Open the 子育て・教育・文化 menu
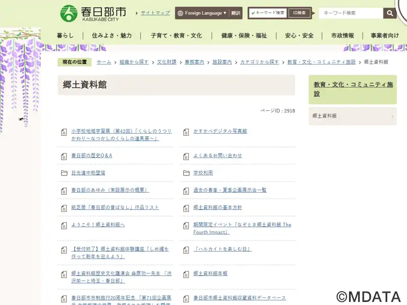 click(x=176, y=36)
